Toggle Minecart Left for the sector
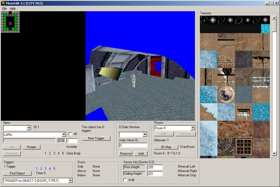The width and height of the screenshot is (280, 187). click(186, 166)
